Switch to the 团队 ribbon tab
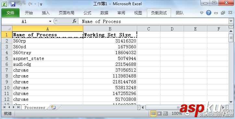The image size is (235, 119). (179, 13)
